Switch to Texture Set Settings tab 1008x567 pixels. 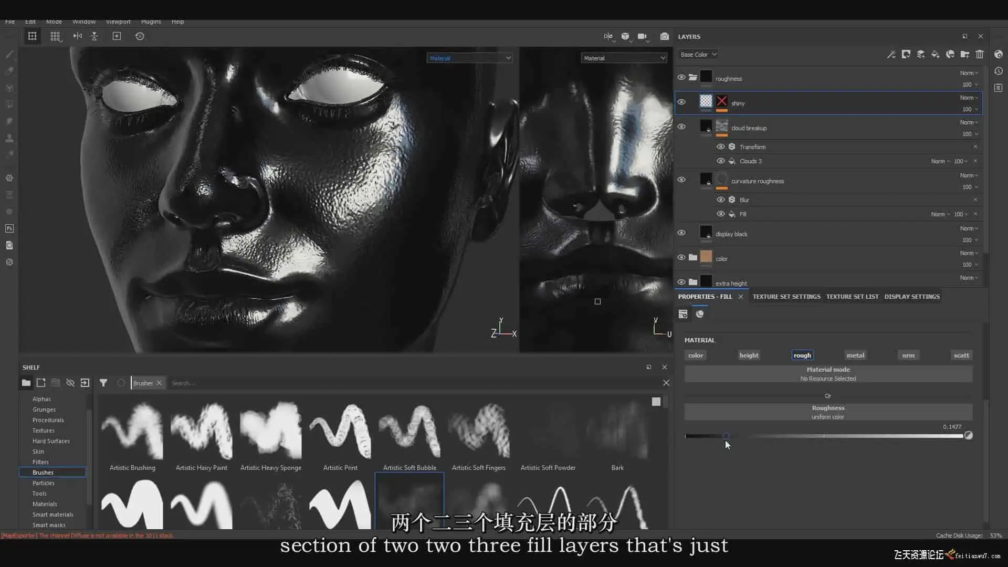pyautogui.click(x=786, y=297)
